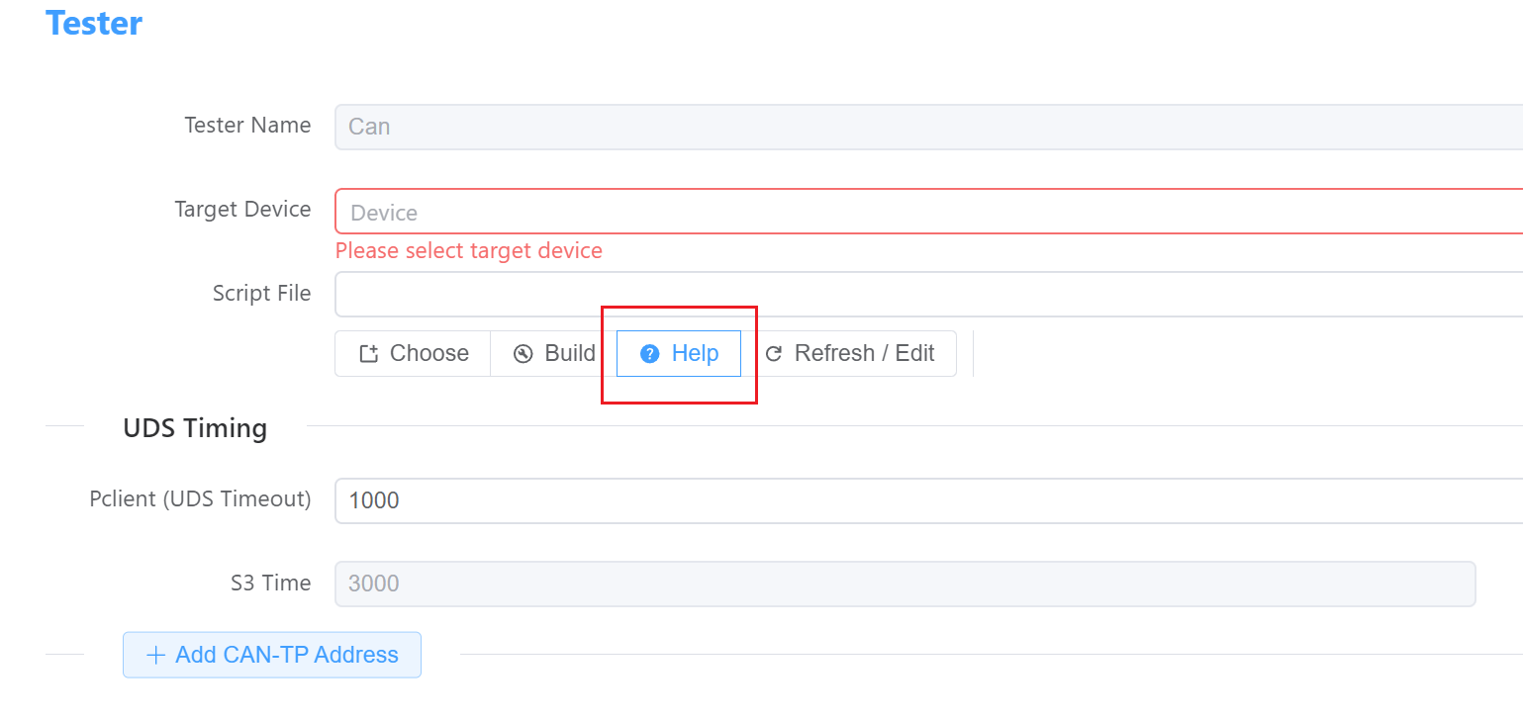The height and width of the screenshot is (720, 1523).
Task: Click the circular refresh arrow icon
Action: [774, 354]
